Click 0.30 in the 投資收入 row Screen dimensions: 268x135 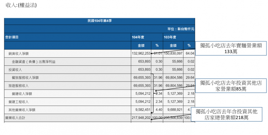point(159,70)
